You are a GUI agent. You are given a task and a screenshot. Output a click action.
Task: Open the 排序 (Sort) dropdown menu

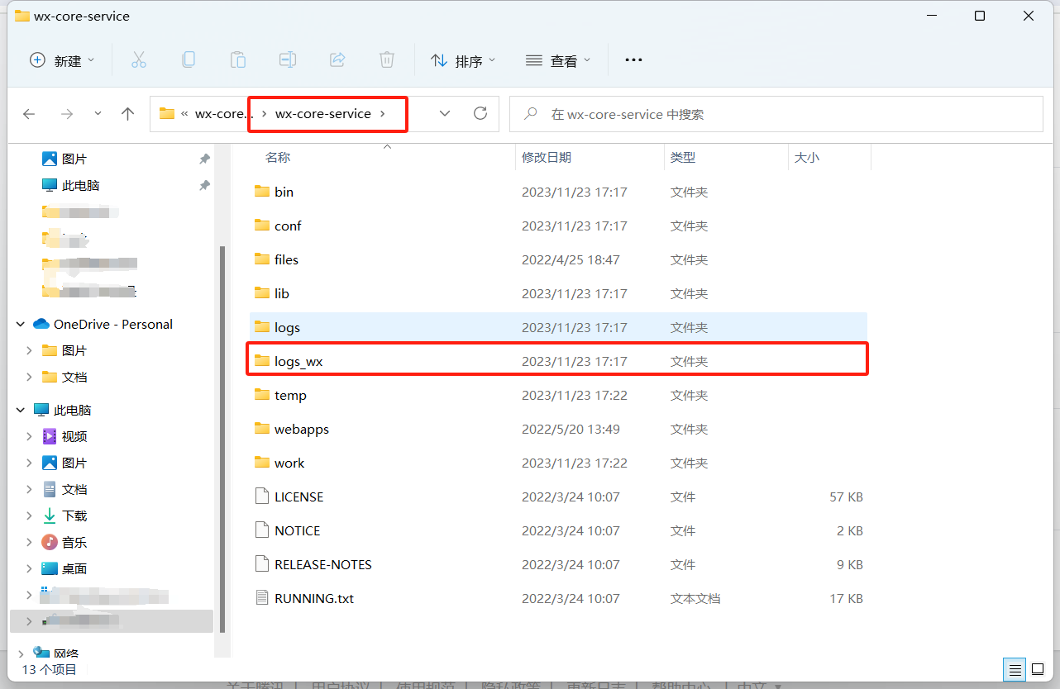(x=463, y=60)
